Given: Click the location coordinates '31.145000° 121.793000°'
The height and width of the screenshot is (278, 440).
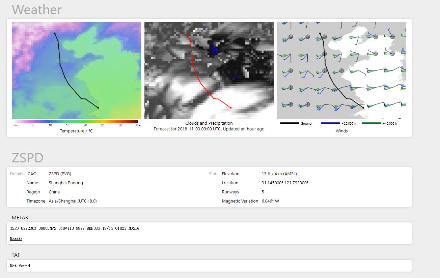Looking at the screenshot, I should 285,183.
